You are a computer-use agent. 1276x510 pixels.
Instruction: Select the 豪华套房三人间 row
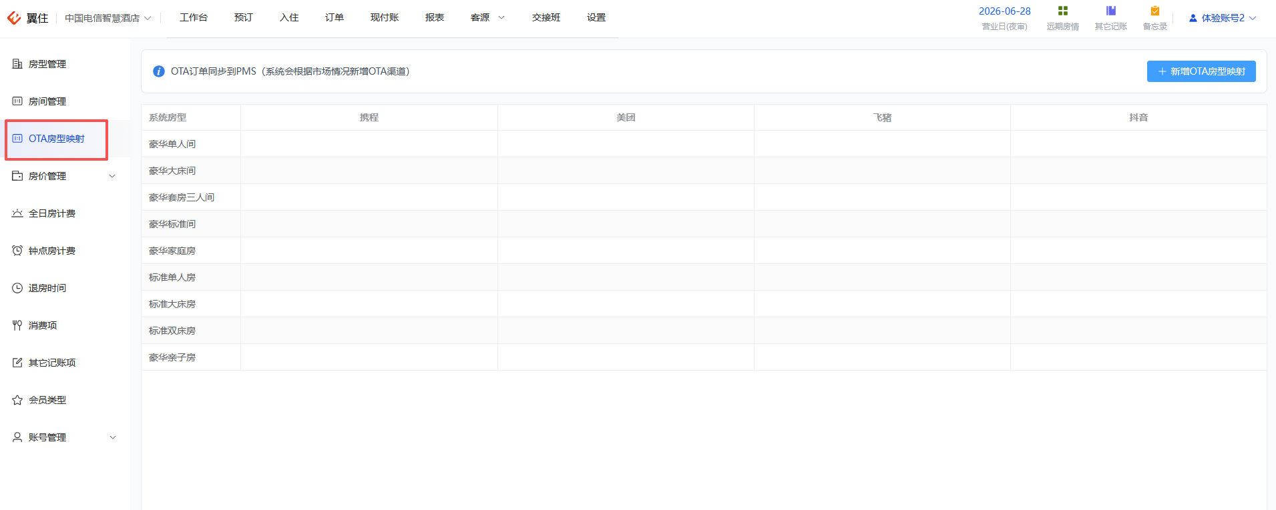(704, 197)
